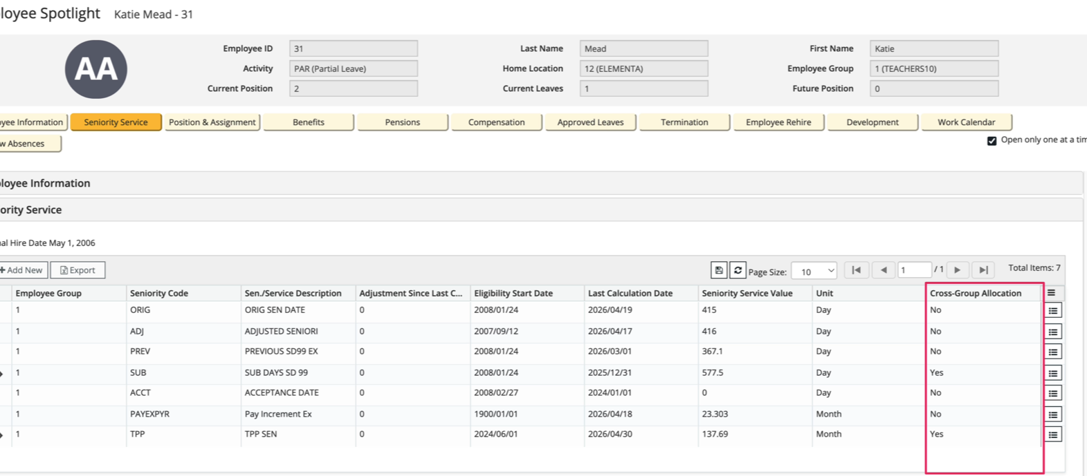Click the Employee Group field TEACHERS10
The image size is (1087, 476).
934,68
